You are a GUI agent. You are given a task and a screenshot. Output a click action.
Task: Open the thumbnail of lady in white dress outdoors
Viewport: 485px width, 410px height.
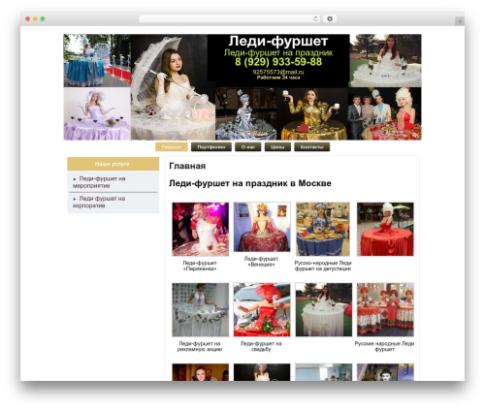pos(324,309)
